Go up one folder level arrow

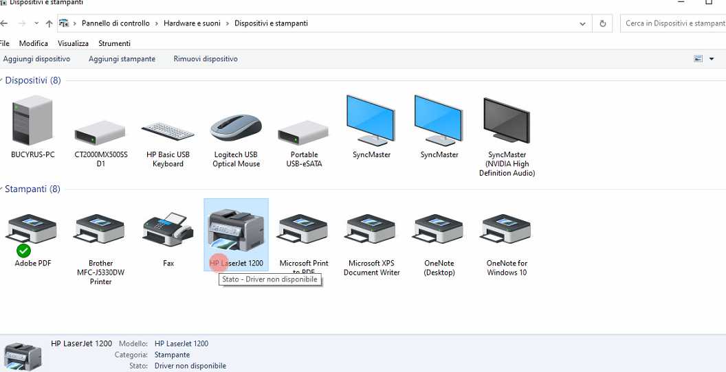pyautogui.click(x=49, y=23)
